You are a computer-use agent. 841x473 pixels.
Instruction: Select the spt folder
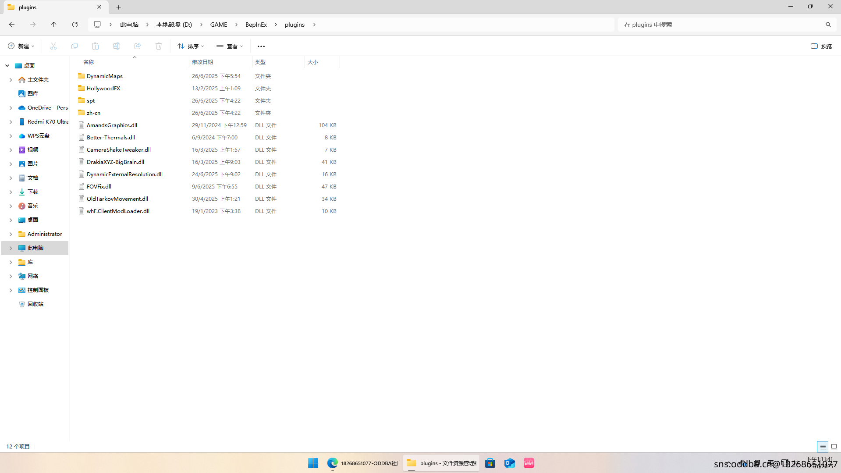pyautogui.click(x=91, y=101)
